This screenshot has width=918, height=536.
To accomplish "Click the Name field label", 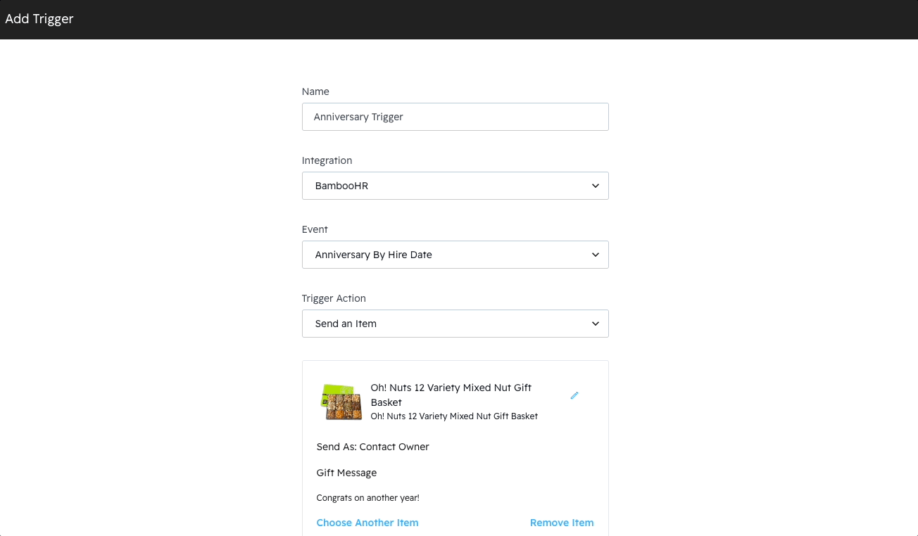I will tap(315, 91).
